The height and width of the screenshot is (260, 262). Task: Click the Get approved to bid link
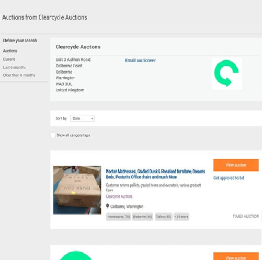point(229,178)
